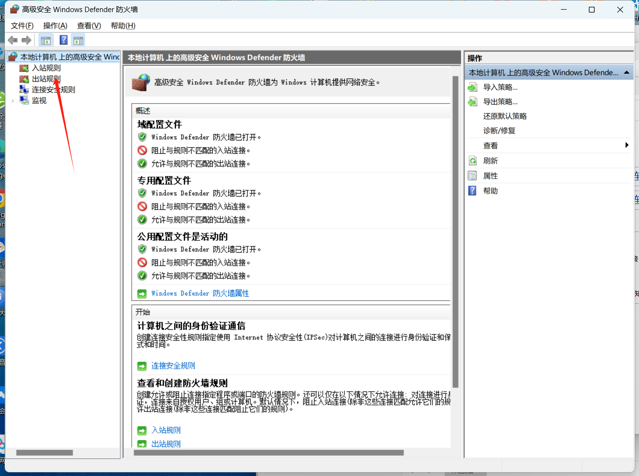The image size is (639, 476).
Task: Click the root firewall node icon in tree
Action: pyautogui.click(x=13, y=57)
